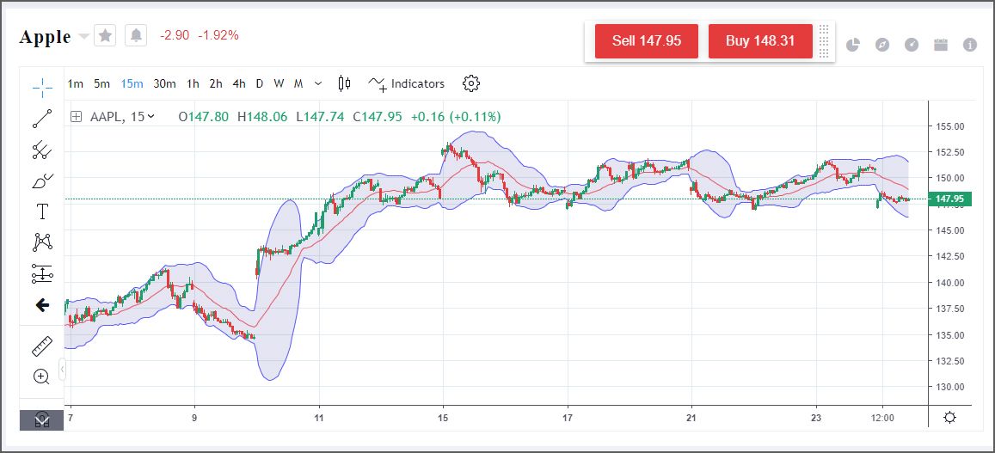The image size is (995, 453).
Task: Click the current price label 147.95
Action: [x=949, y=199]
